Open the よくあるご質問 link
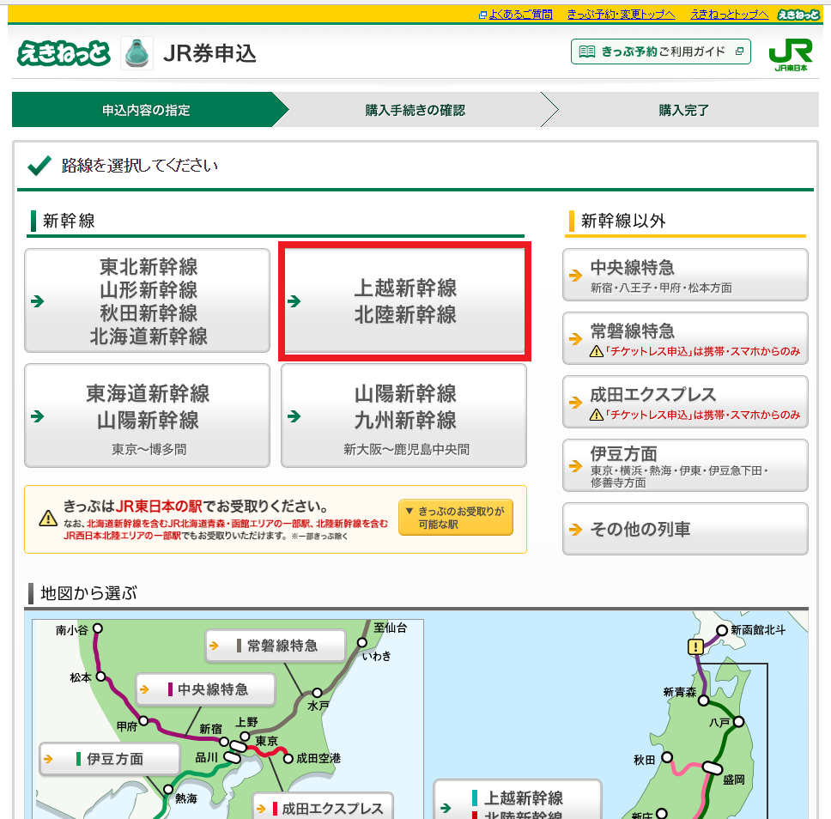Screen dimensions: 831x819 tap(520, 15)
